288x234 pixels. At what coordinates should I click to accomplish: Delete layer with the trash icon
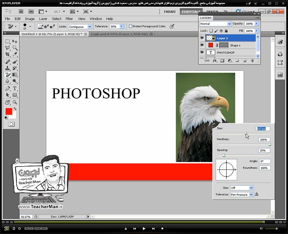(x=252, y=60)
